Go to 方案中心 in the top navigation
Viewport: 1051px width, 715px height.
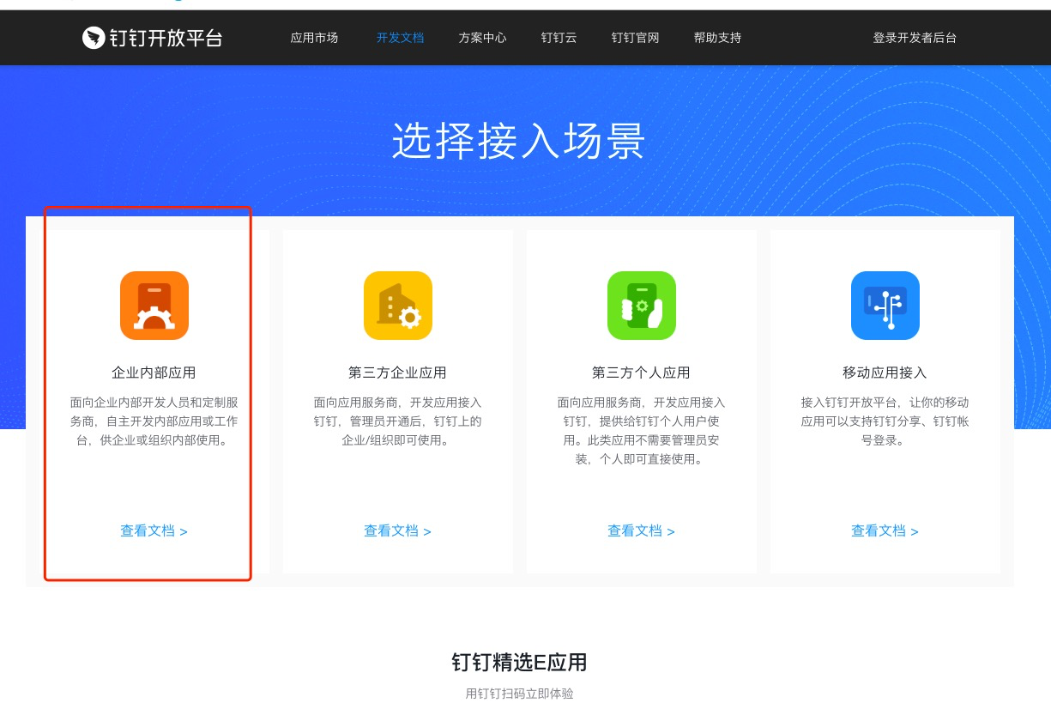[x=482, y=38]
